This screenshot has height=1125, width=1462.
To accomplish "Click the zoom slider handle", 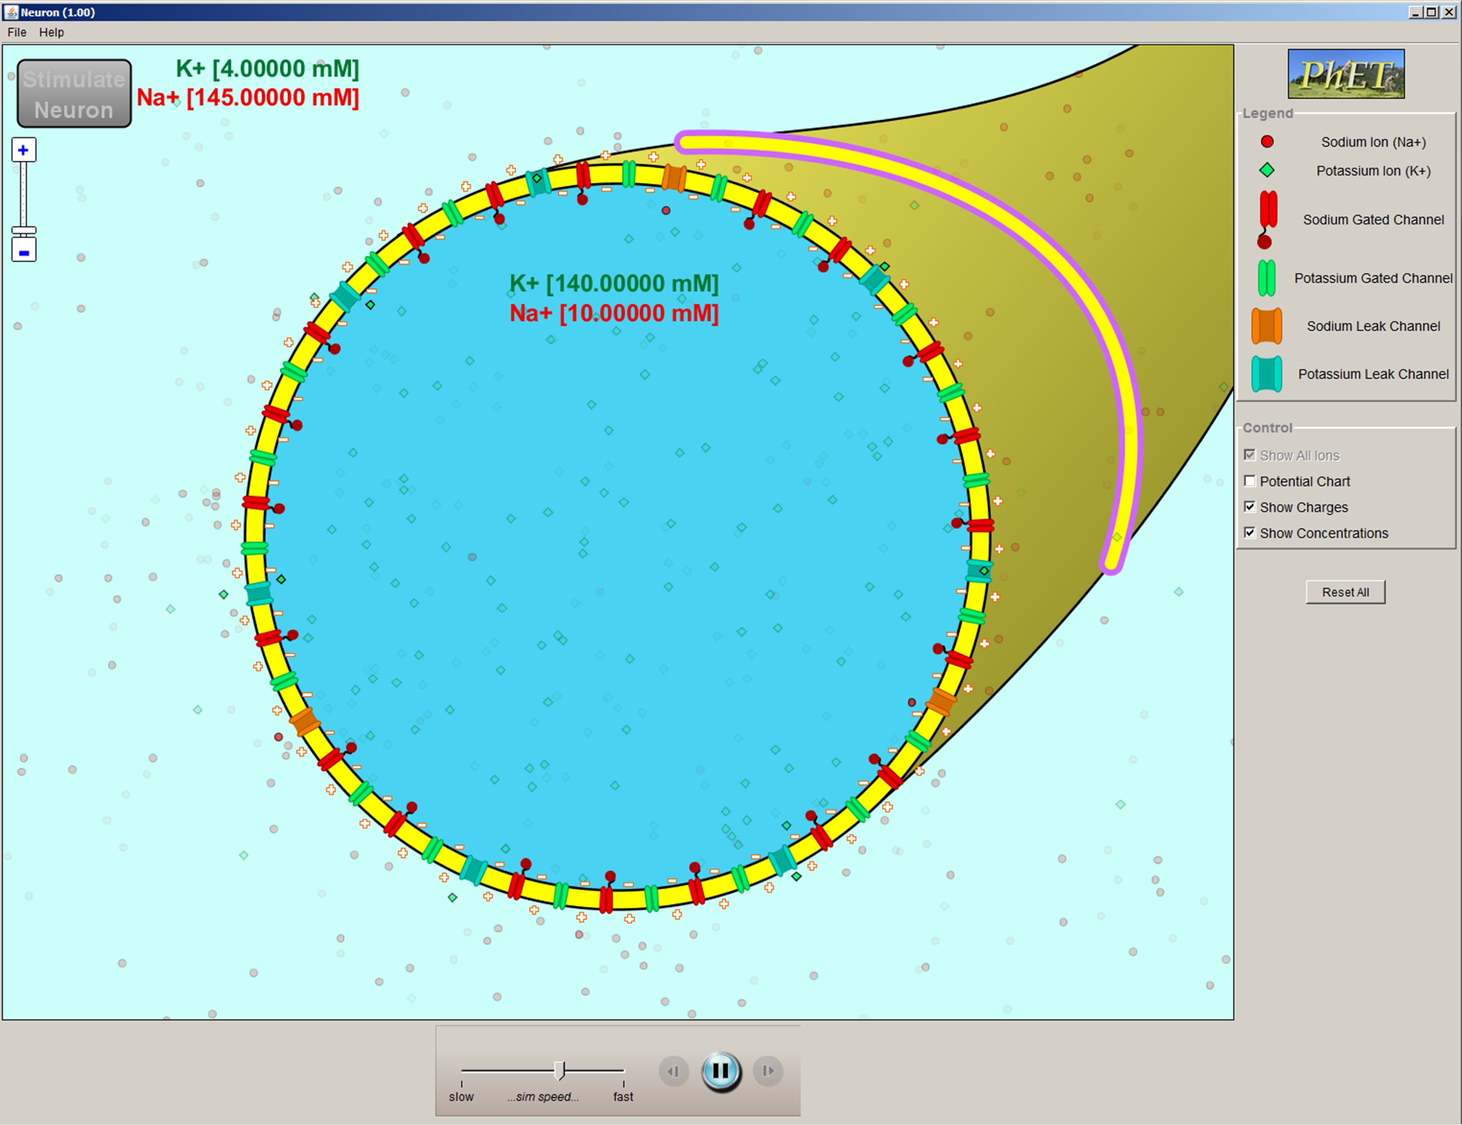I will pyautogui.click(x=23, y=230).
